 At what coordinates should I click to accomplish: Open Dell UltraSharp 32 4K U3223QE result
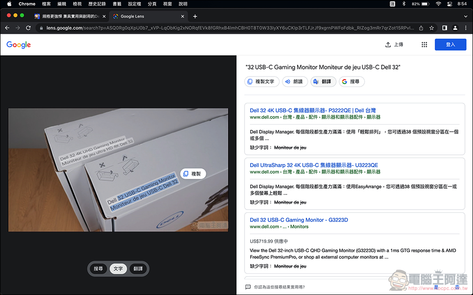pyautogui.click(x=314, y=165)
